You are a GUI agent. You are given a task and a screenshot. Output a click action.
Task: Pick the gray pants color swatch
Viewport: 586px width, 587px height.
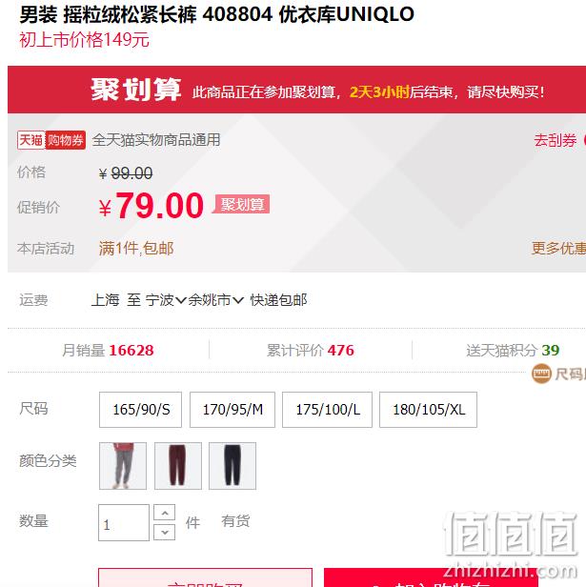123,466
